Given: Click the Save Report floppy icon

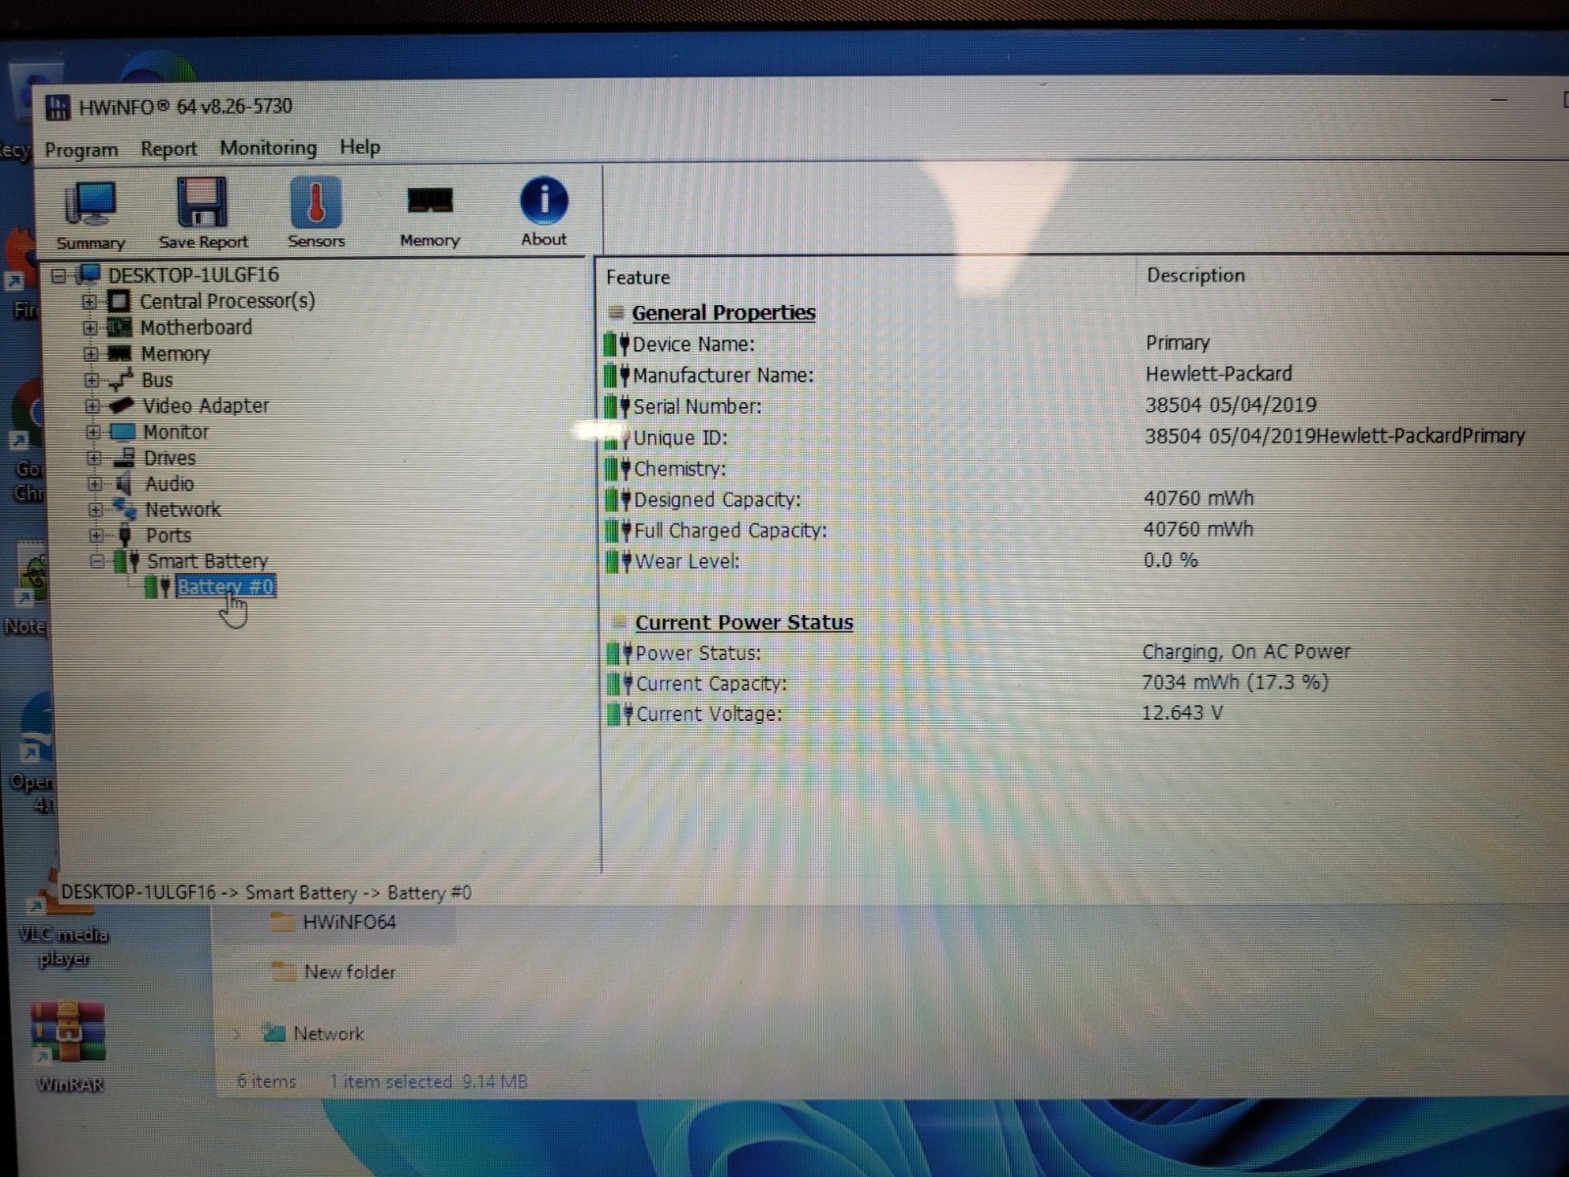Looking at the screenshot, I should 202,202.
